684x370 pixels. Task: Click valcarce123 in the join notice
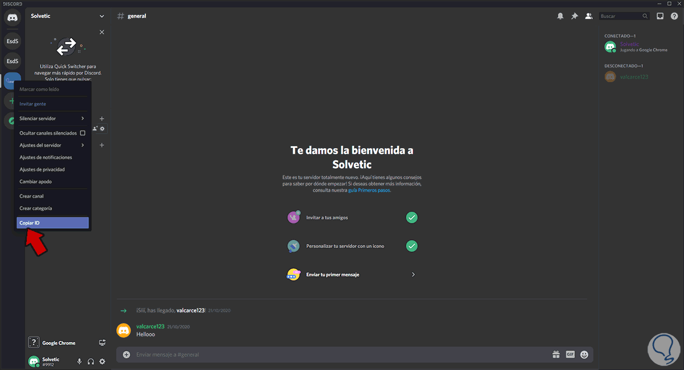point(190,311)
